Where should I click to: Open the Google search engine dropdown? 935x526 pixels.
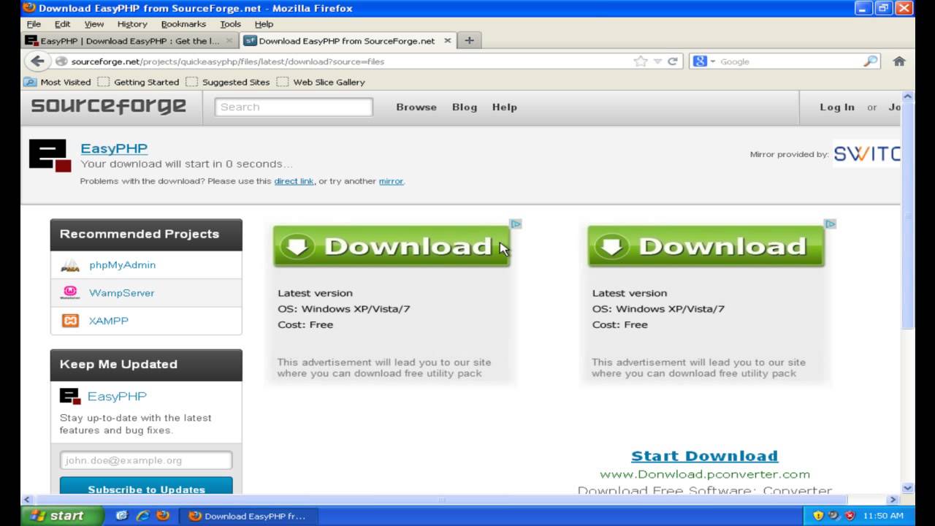(704, 61)
